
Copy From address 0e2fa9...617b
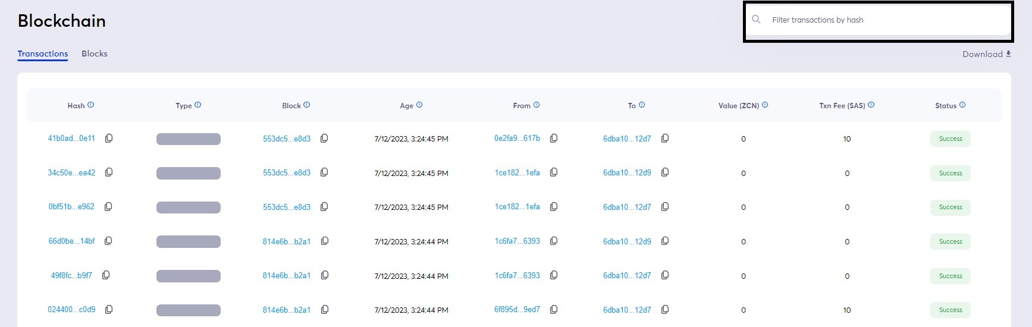tap(554, 139)
